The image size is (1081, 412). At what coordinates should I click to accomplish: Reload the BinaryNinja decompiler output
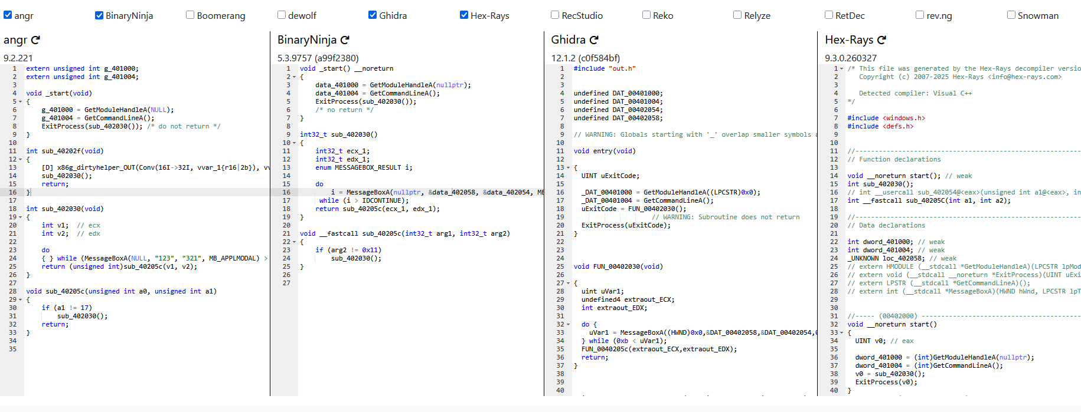point(345,40)
